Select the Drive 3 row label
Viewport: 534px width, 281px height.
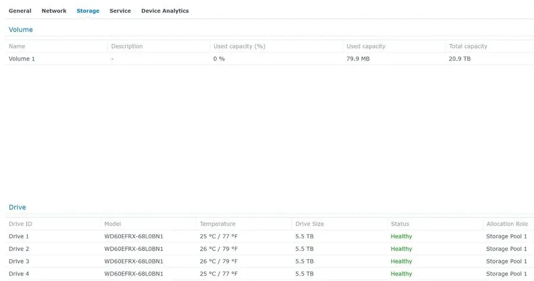pyautogui.click(x=19, y=261)
